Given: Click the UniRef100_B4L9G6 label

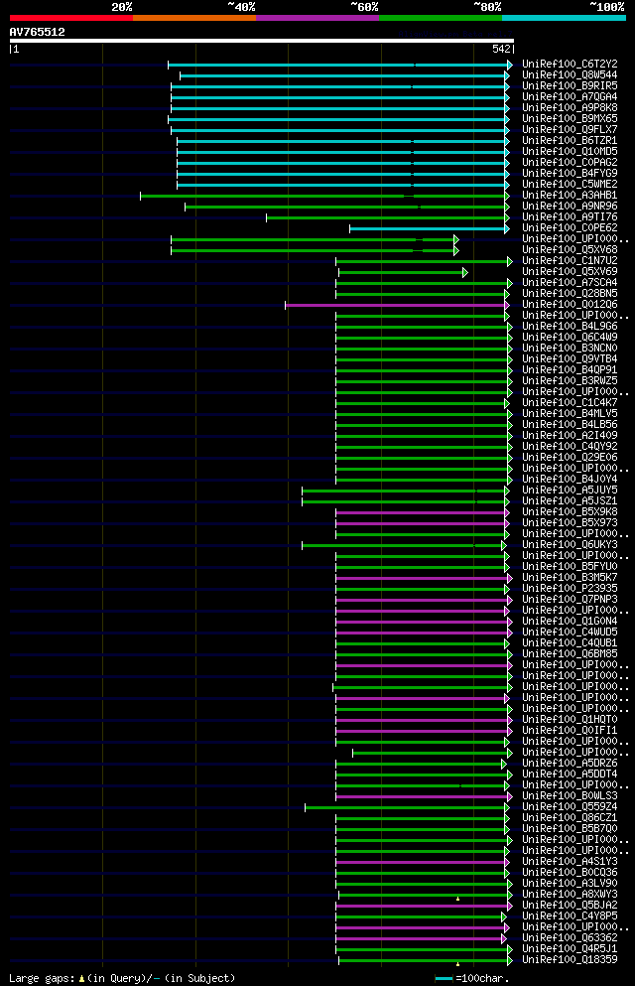Looking at the screenshot, I should tap(570, 327).
